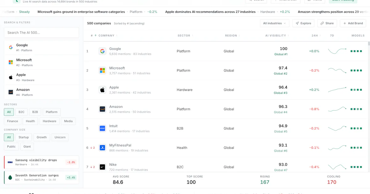Toggle the Health sector filter chip
The image size is (370, 194).
click(x=31, y=121)
